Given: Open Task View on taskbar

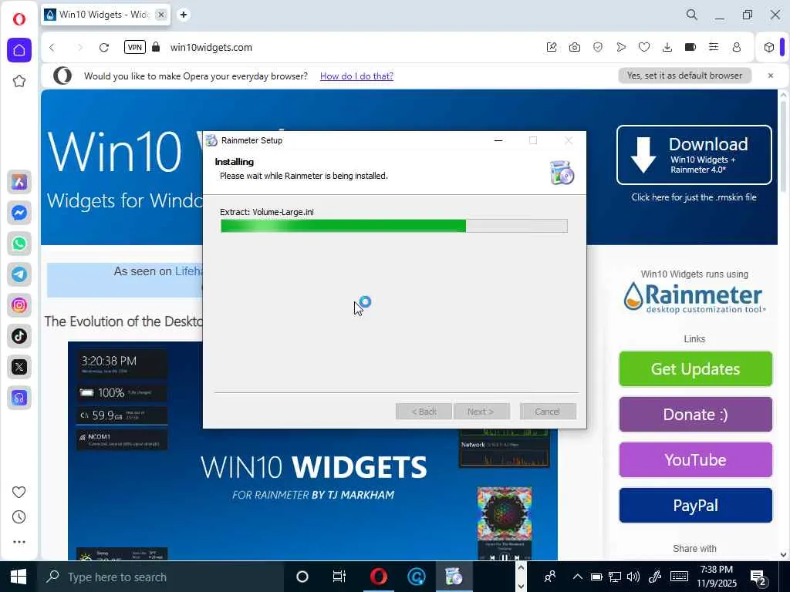Looking at the screenshot, I should [x=339, y=577].
